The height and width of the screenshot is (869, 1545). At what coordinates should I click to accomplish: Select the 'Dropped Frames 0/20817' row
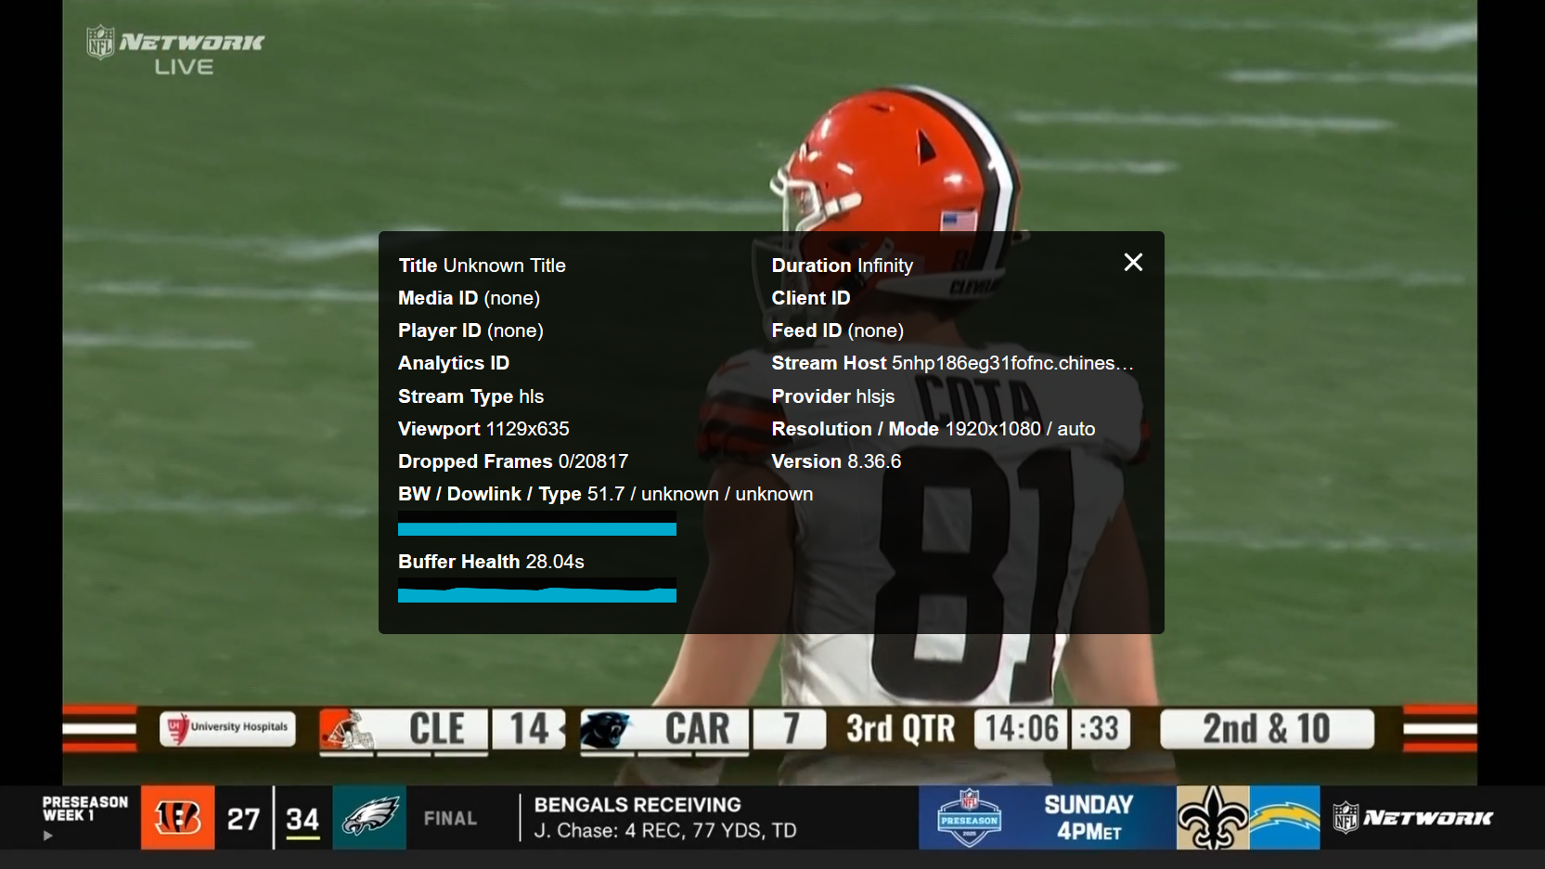click(513, 461)
